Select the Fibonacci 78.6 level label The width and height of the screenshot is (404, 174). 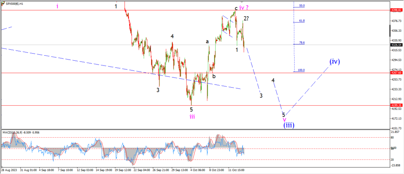(x=302, y=43)
